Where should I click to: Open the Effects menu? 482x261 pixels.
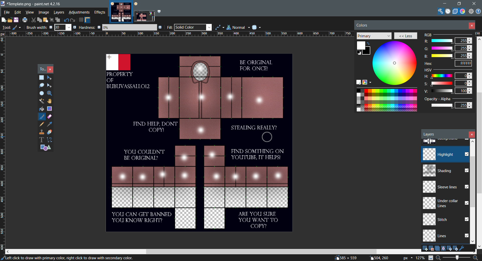coord(100,12)
